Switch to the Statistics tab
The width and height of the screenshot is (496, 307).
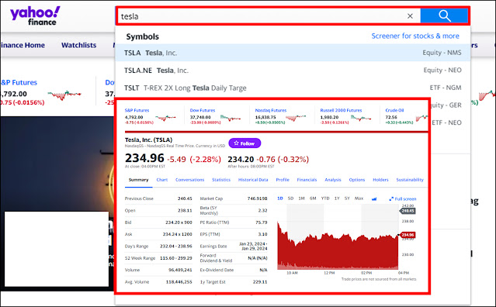[221, 180]
